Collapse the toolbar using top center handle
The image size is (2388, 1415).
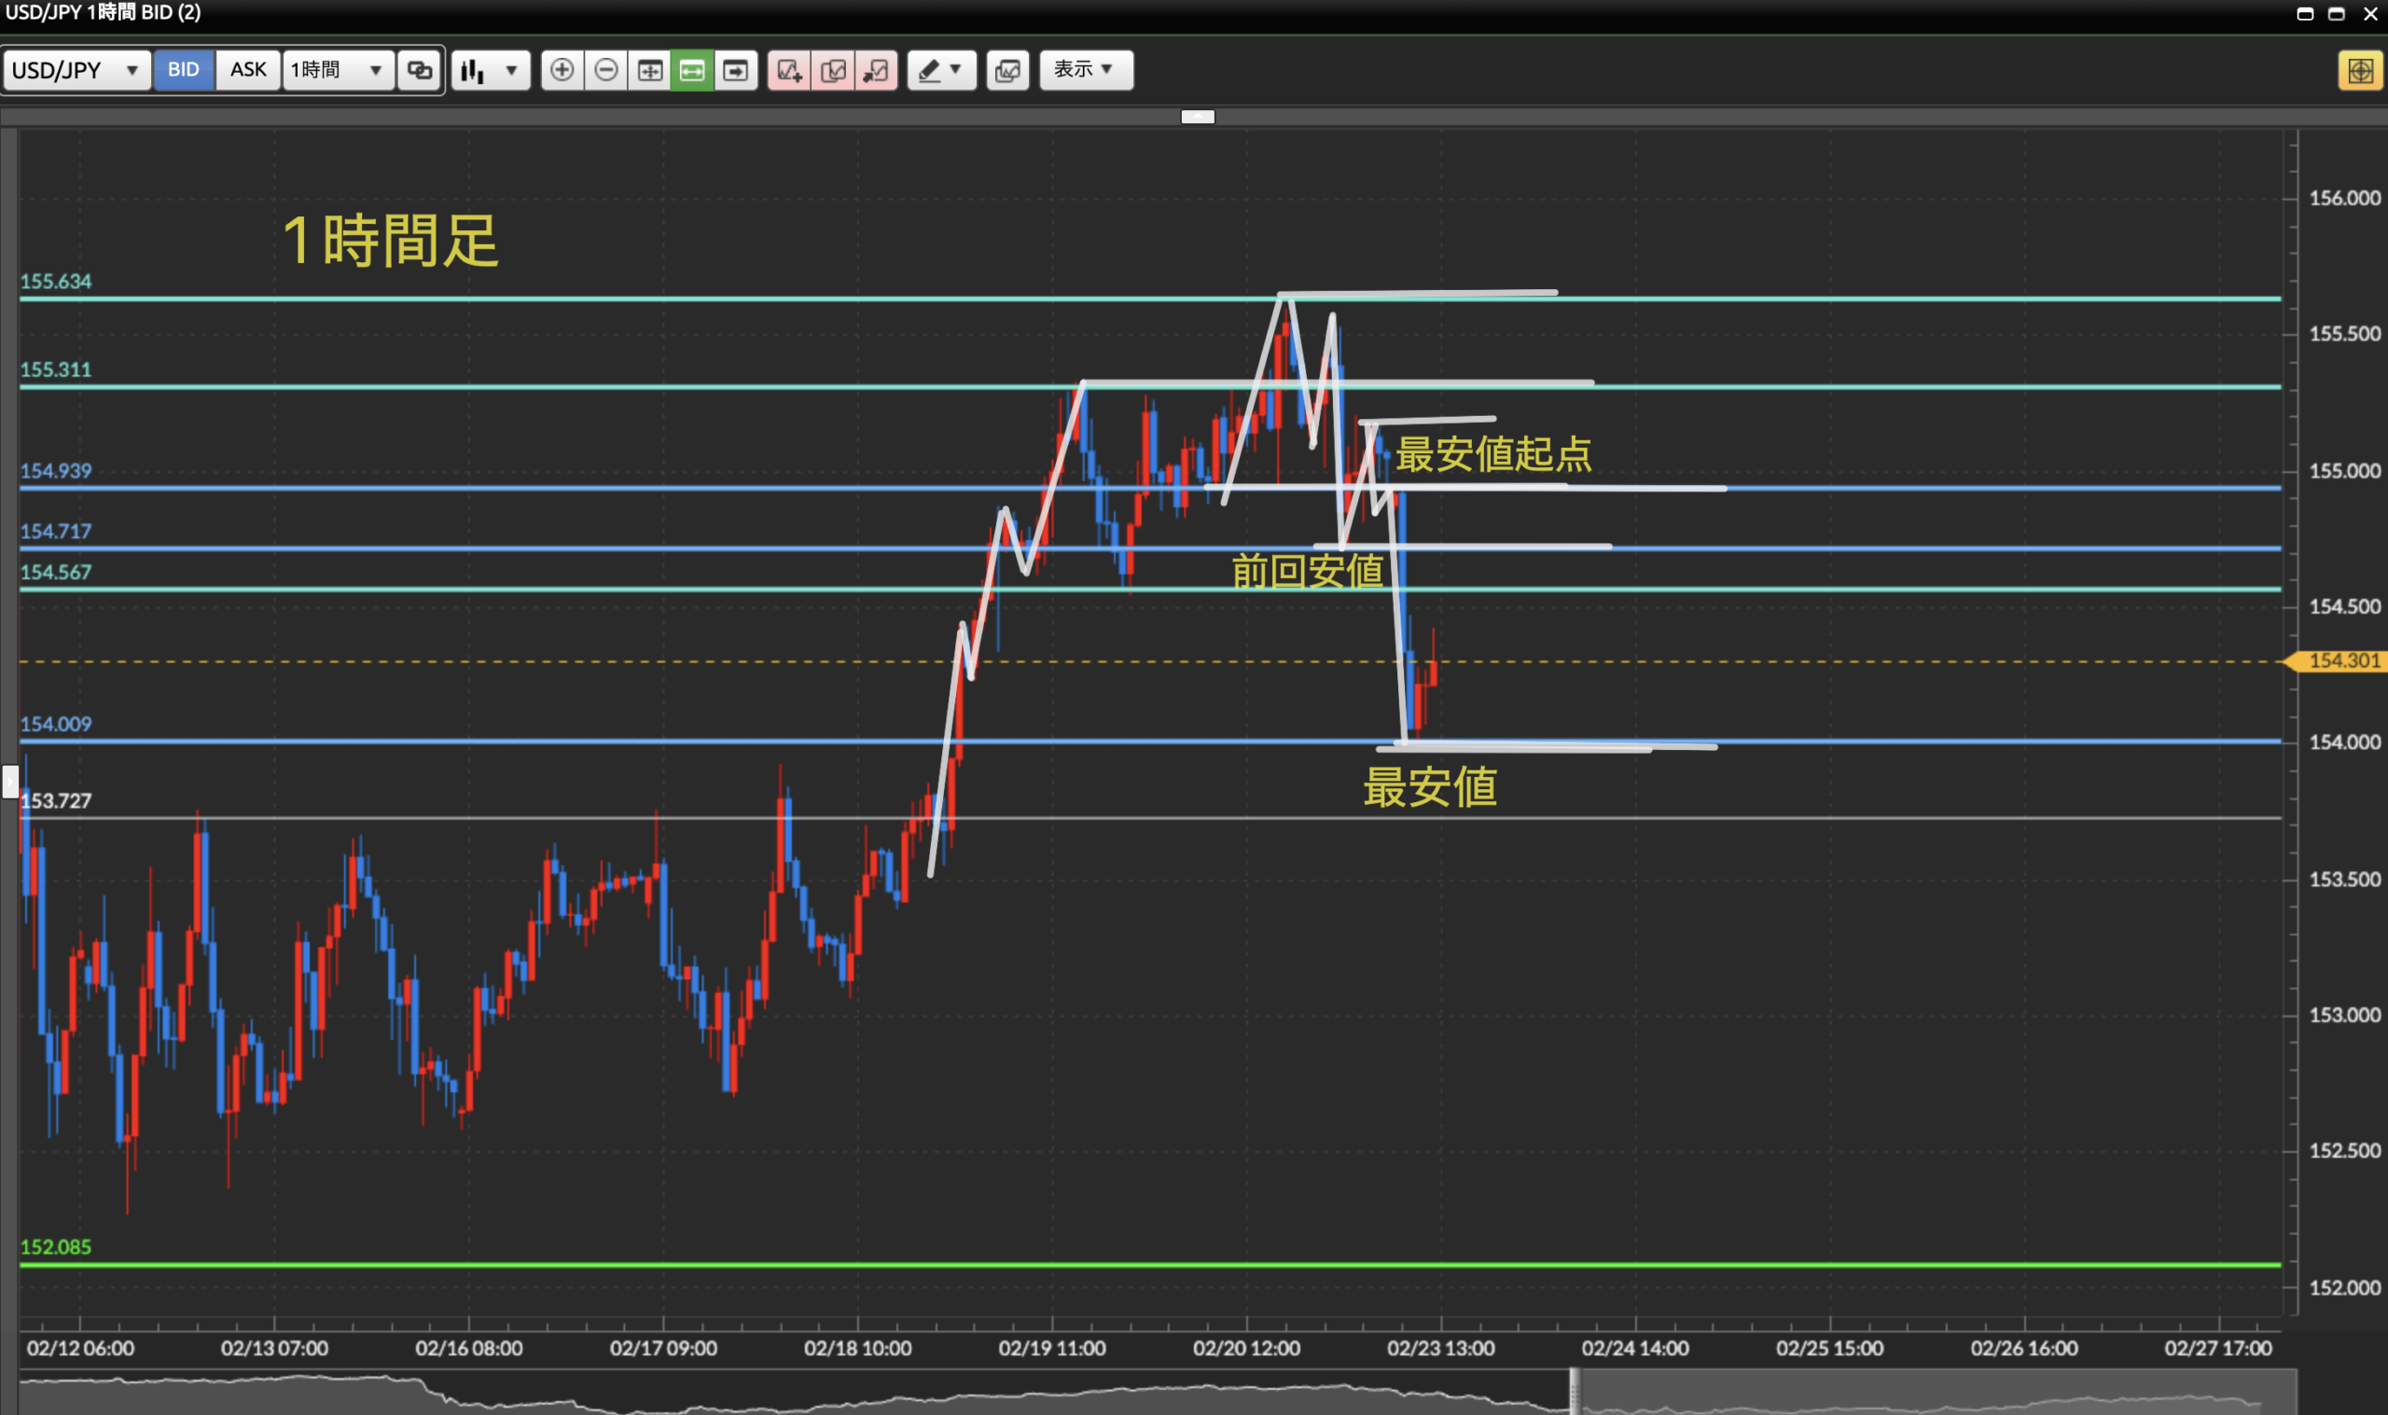tap(1198, 117)
